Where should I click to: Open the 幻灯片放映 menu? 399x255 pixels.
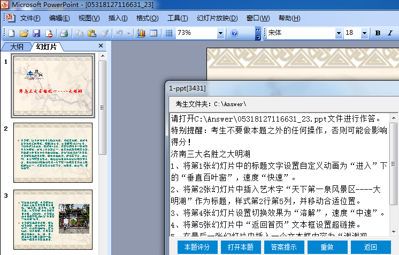(217, 18)
